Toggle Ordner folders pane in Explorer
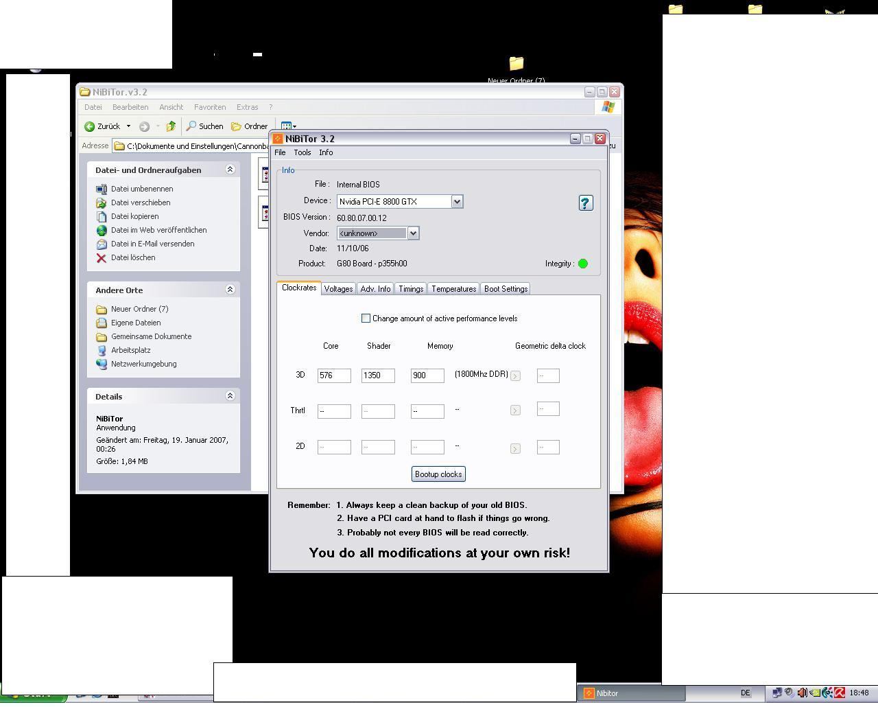The image size is (878, 707). 249,126
